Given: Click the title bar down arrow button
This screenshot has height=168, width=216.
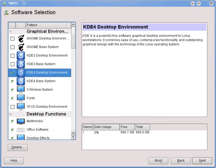Looking at the screenshot, I should pos(193,3).
